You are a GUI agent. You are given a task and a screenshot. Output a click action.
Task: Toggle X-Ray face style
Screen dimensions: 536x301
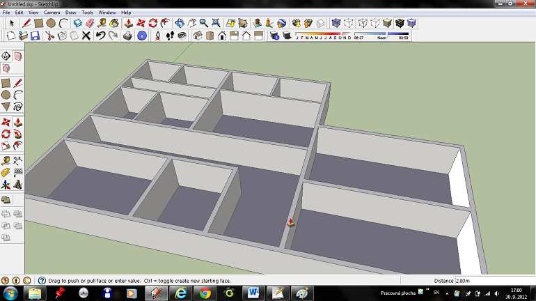[336, 23]
